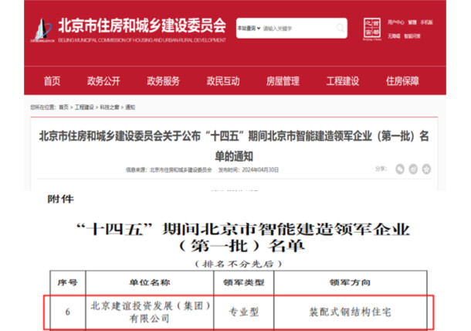Click the commission's building logo icon
This screenshot has height=331, width=471.
(x=42, y=30)
